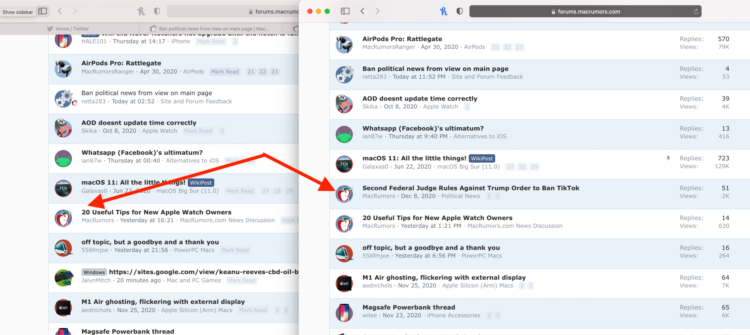Screen dimensions: 750x335
Task: Click forward arrow in left Safari window
Action: pyautogui.click(x=75, y=11)
